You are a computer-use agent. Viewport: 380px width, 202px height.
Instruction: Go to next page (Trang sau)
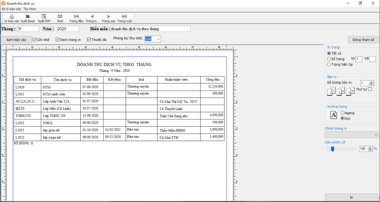pyautogui.click(x=108, y=17)
